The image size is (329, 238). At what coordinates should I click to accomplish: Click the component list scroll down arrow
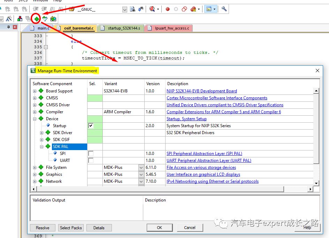pos(316,183)
